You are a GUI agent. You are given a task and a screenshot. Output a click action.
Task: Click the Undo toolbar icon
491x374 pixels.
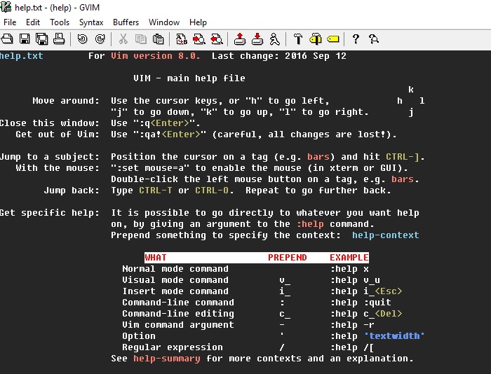[82, 39]
